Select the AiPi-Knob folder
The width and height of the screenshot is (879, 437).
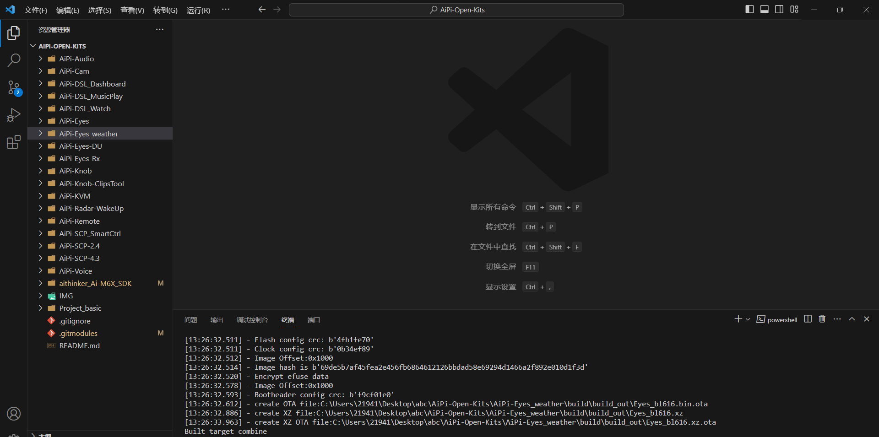(x=100, y=171)
